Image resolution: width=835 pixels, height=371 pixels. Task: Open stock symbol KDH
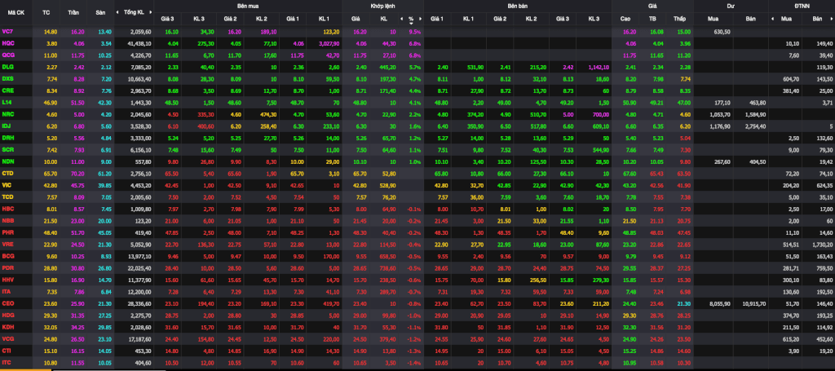(7, 327)
